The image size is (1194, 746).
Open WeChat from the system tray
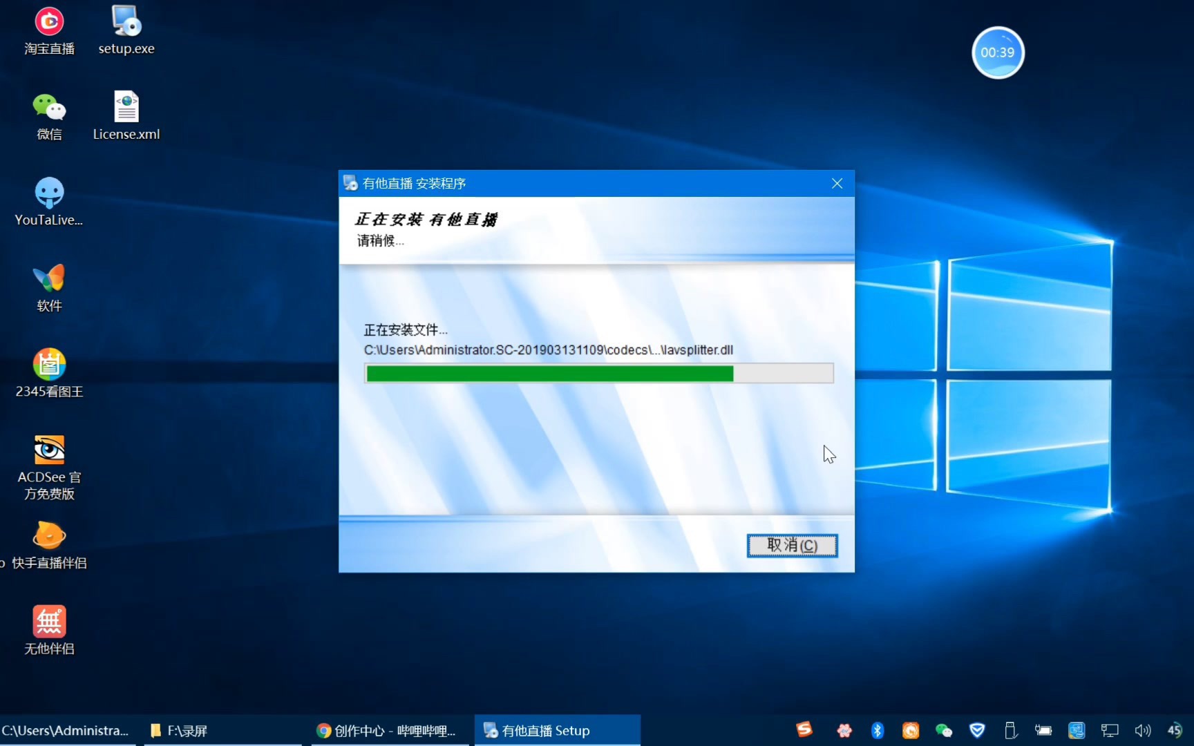point(944,730)
